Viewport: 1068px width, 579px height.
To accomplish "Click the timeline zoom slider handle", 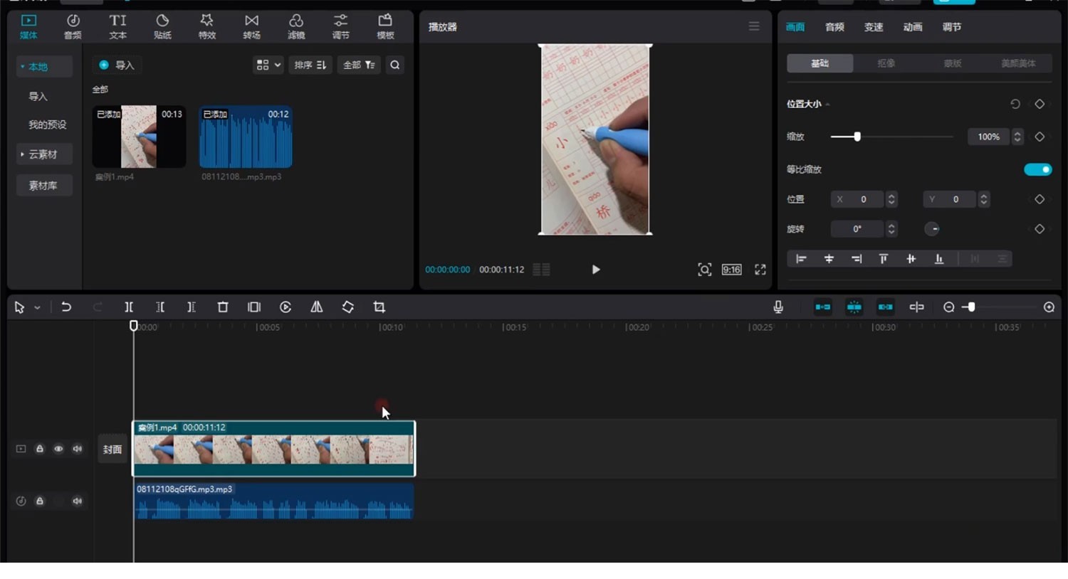I will pos(971,307).
